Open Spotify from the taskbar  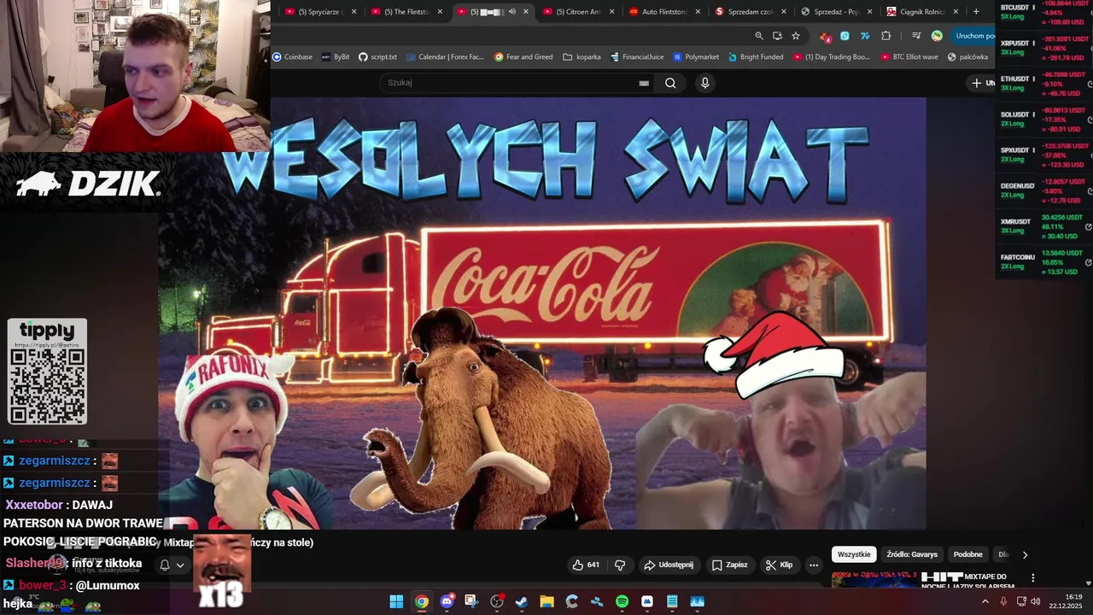click(x=622, y=601)
